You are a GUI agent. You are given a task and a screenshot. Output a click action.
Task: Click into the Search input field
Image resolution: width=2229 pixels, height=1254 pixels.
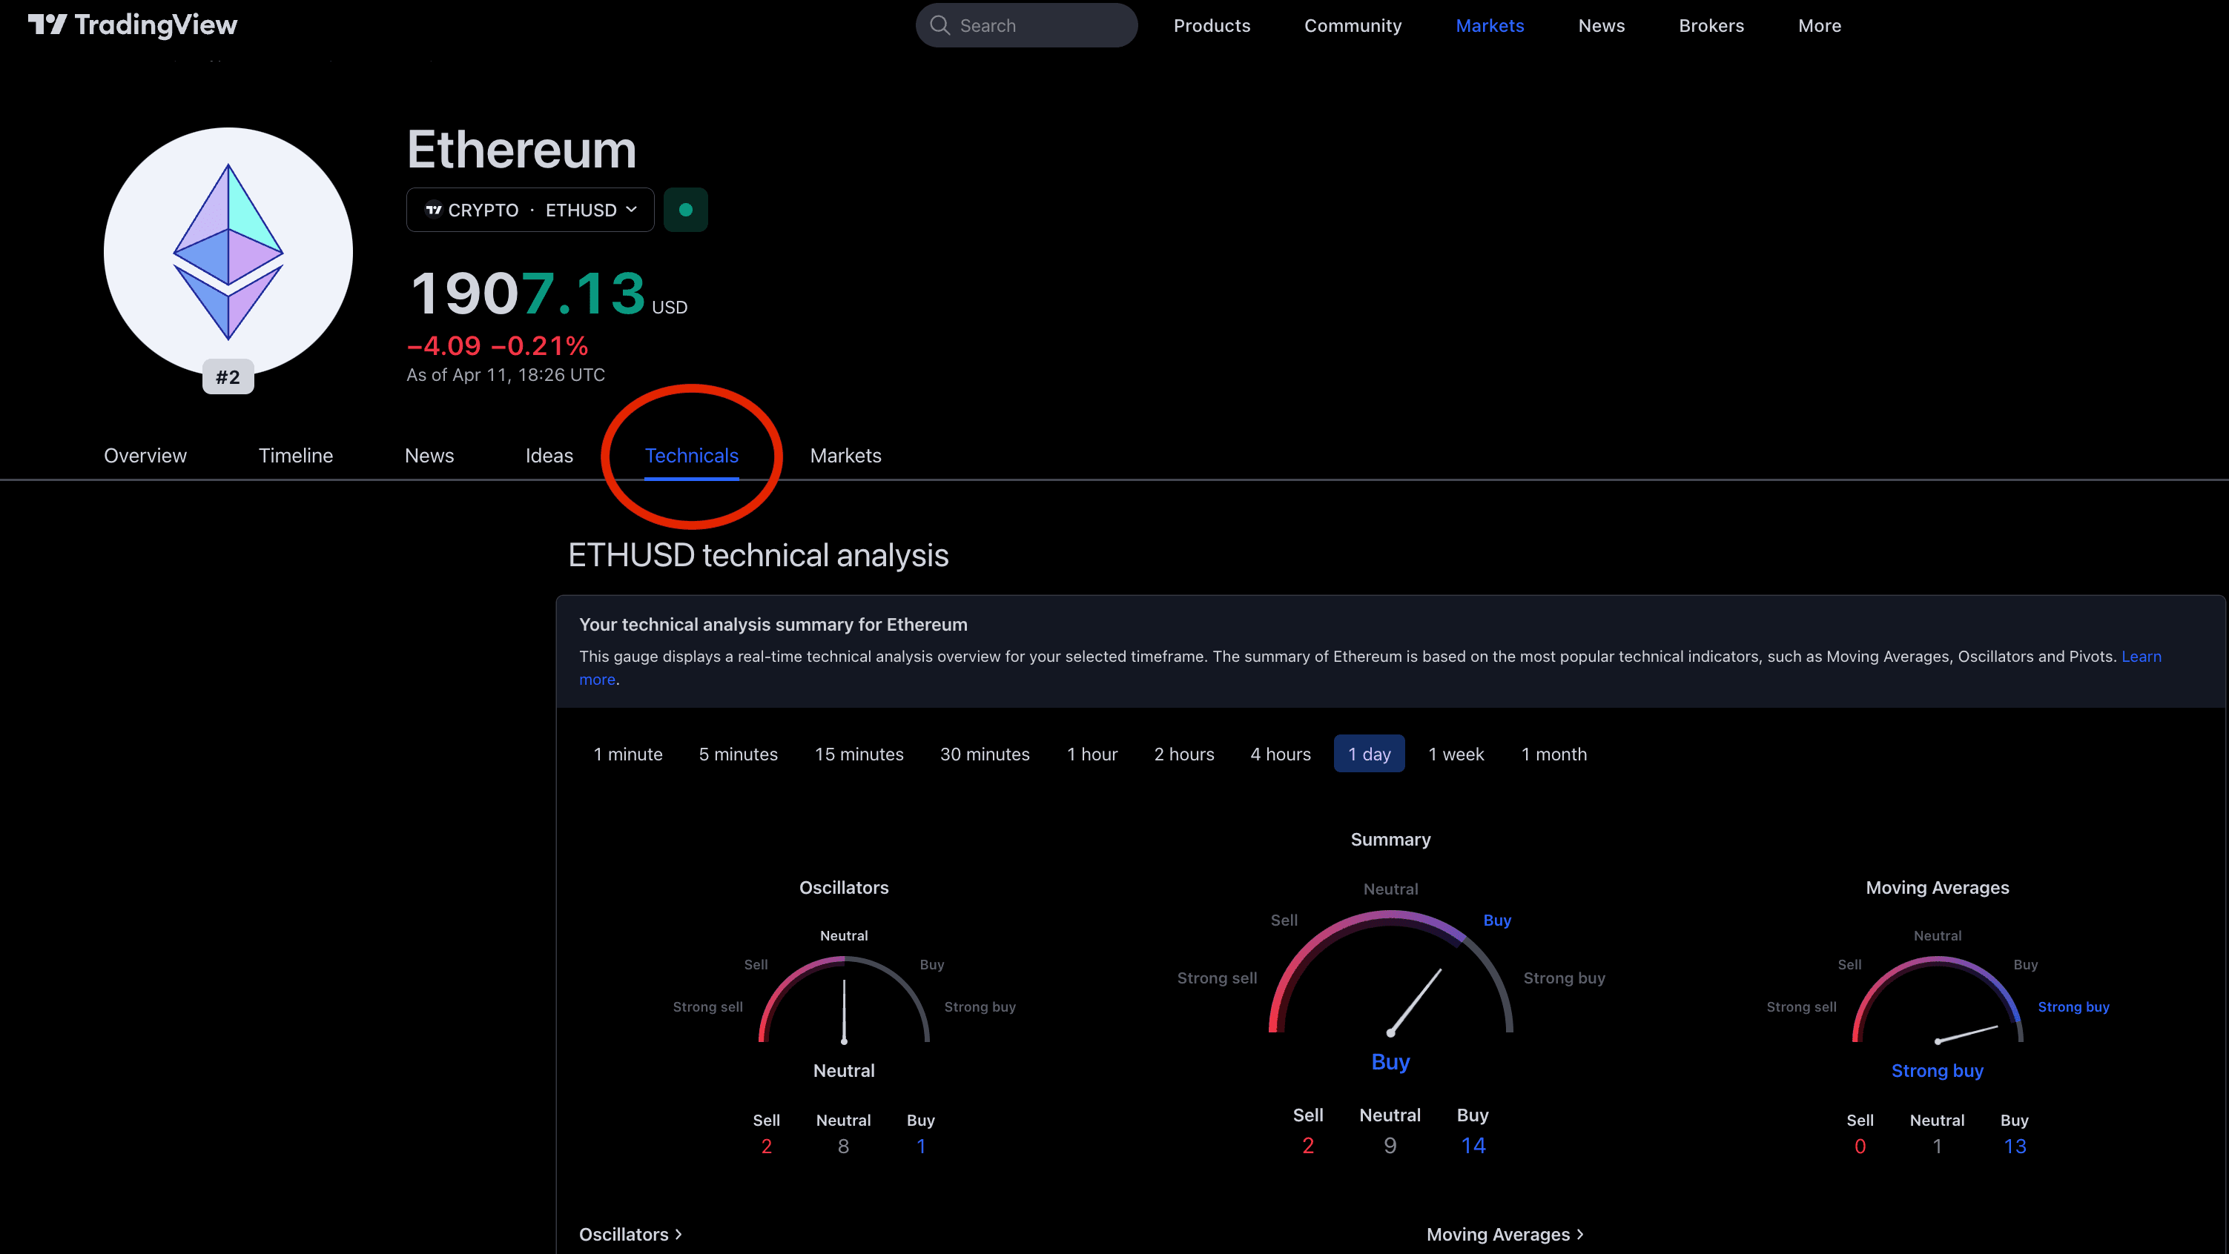pos(1038,26)
